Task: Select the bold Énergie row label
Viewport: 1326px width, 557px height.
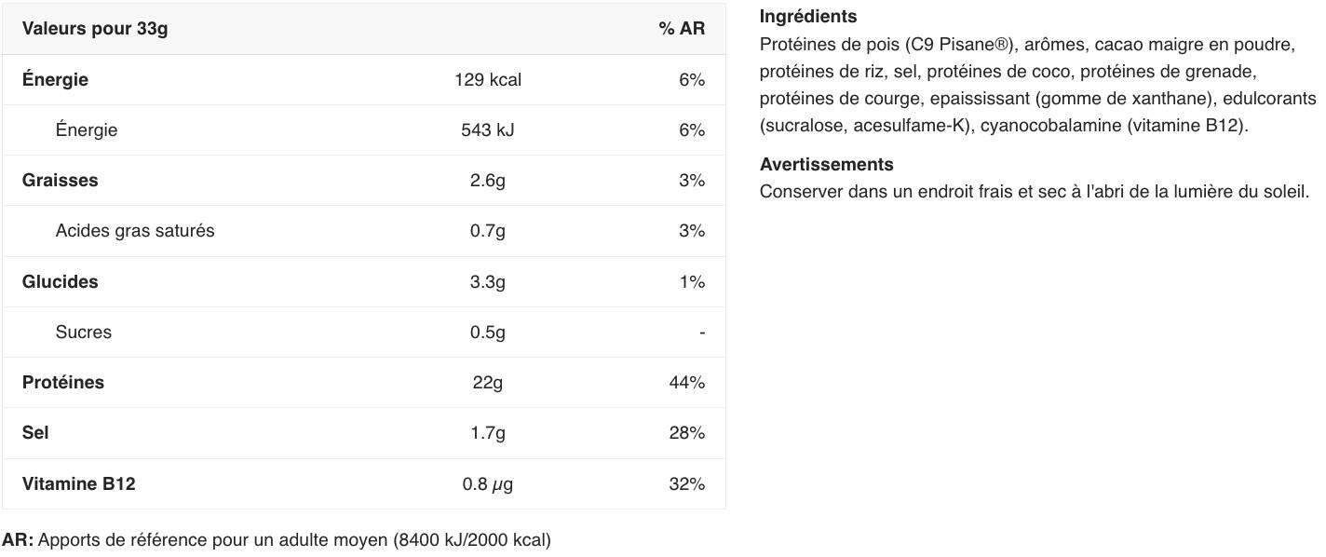Action: pyautogui.click(x=55, y=80)
